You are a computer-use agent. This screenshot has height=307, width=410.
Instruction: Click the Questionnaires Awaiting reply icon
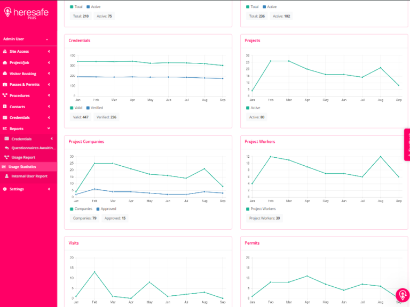pyautogui.click(x=7, y=148)
